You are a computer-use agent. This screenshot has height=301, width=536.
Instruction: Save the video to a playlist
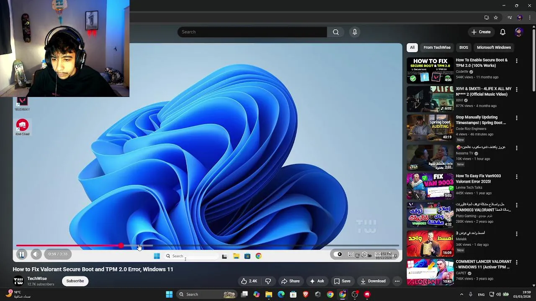(342, 281)
